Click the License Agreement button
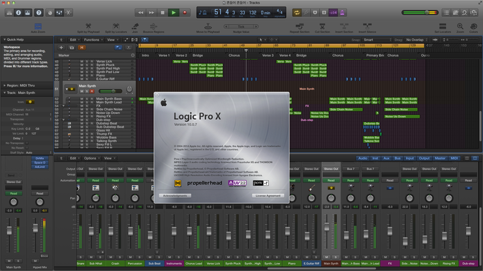Viewport: 483px width, 271px height. click(268, 195)
